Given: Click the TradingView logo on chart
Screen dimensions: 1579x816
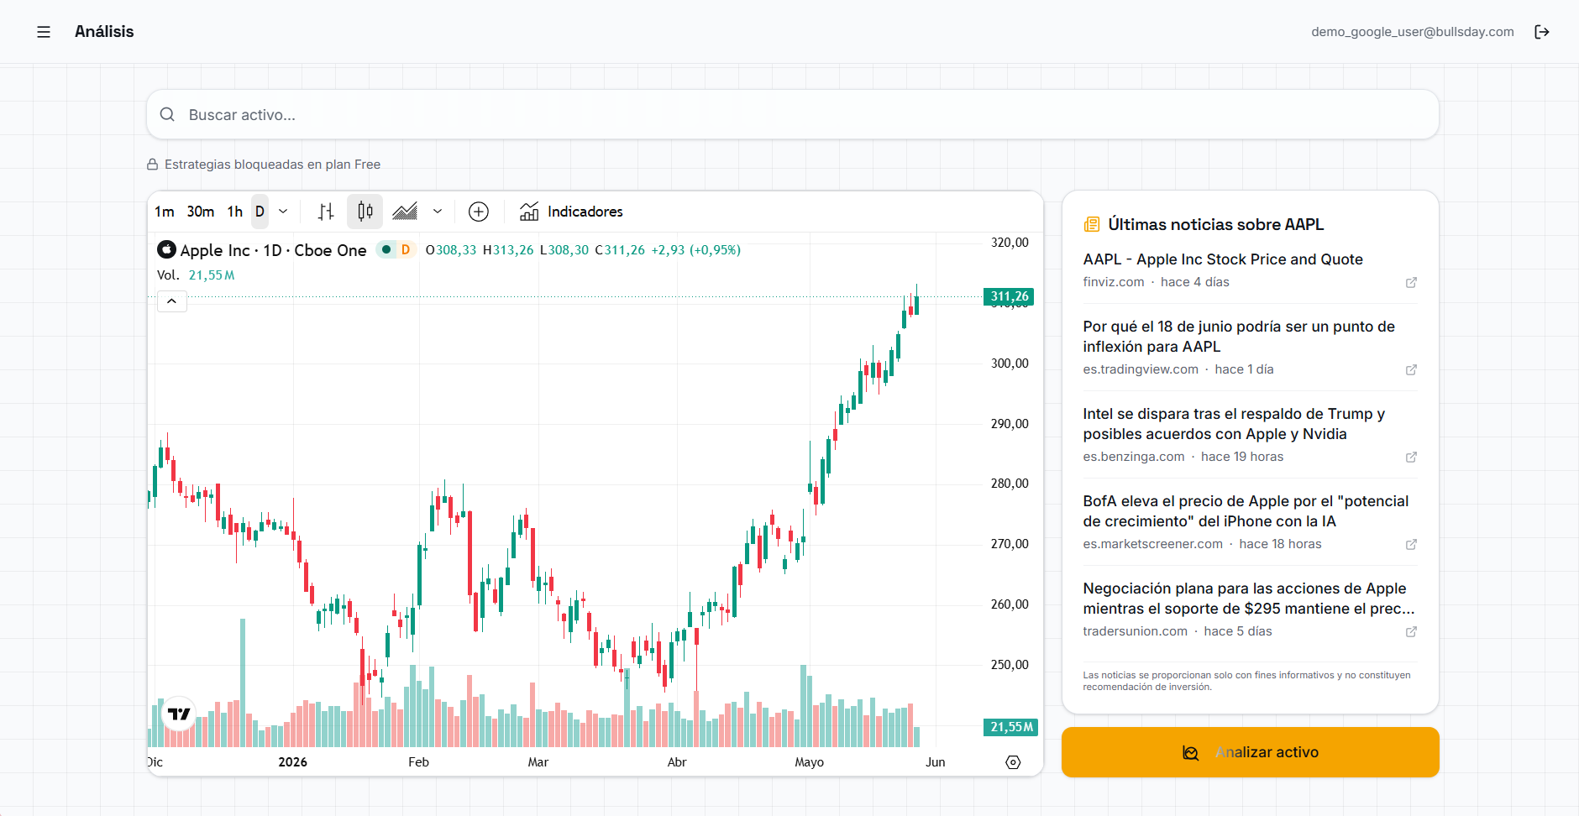Looking at the screenshot, I should pyautogui.click(x=179, y=714).
